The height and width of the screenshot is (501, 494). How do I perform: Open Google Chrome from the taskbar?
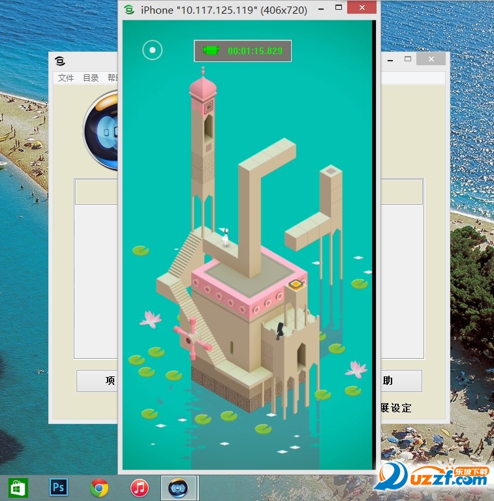(x=99, y=488)
